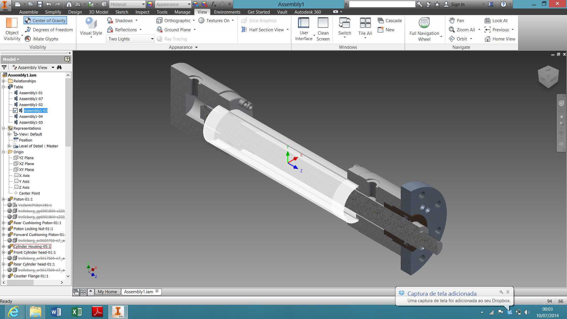Image resolution: width=567 pixels, height=319 pixels.
Task: Open the Shadows options dropdown
Action: (136, 20)
